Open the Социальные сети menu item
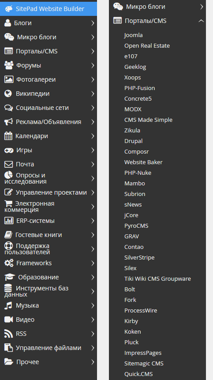The image size is (213, 380). tap(49, 108)
